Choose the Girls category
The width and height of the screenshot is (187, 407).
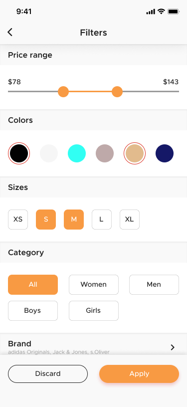[x=94, y=311]
